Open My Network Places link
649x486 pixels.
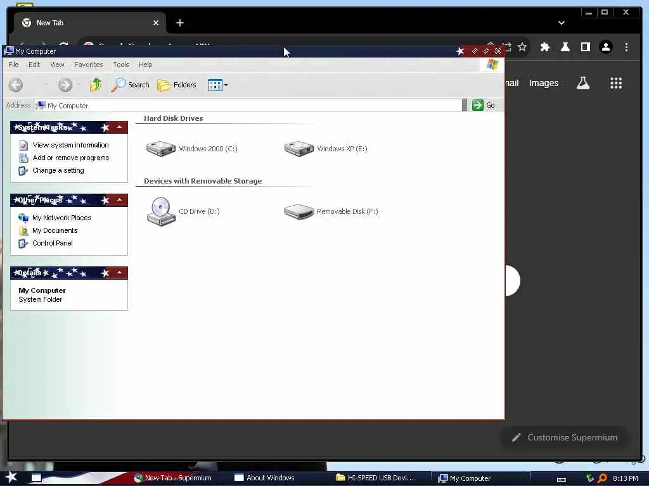click(x=61, y=218)
